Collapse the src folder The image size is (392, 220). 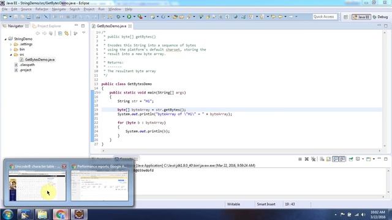pyautogui.click(x=11, y=54)
